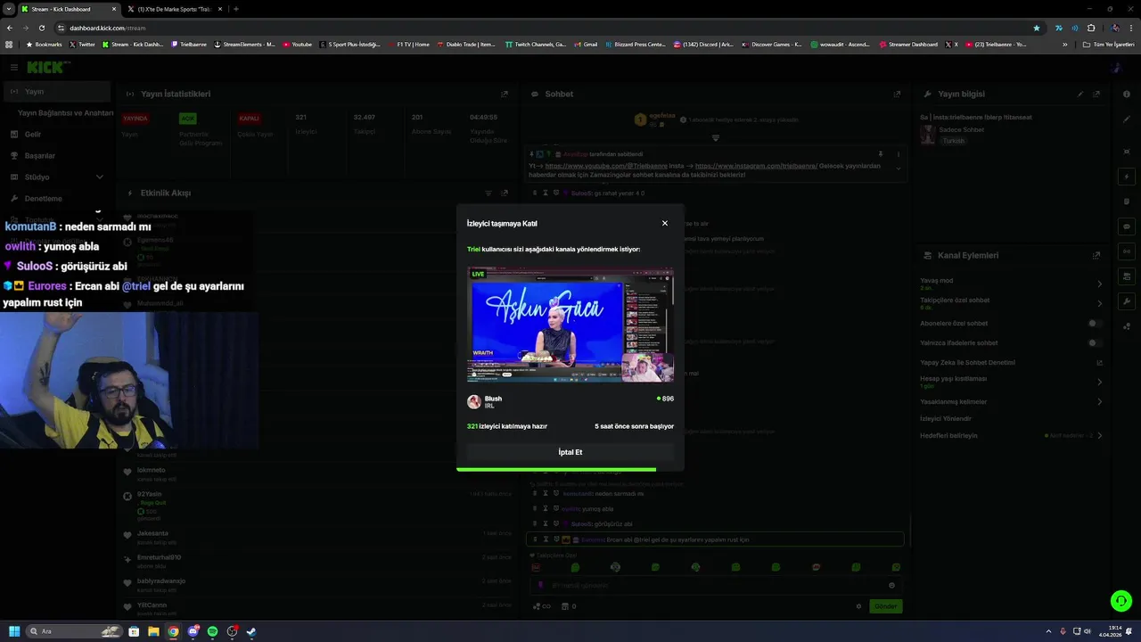
Task: Open pinned message options menu
Action: pyautogui.click(x=898, y=154)
